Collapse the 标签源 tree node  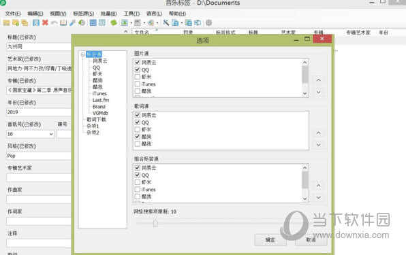pos(83,54)
